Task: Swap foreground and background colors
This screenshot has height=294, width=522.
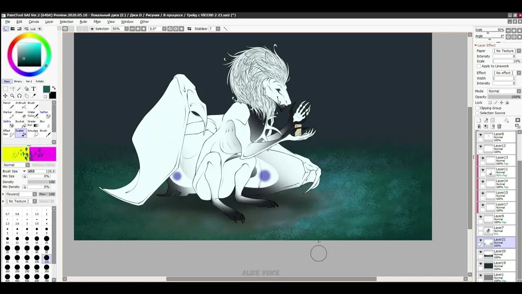Action: click(x=54, y=88)
